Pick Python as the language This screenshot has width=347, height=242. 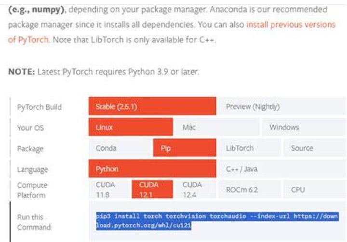152,168
